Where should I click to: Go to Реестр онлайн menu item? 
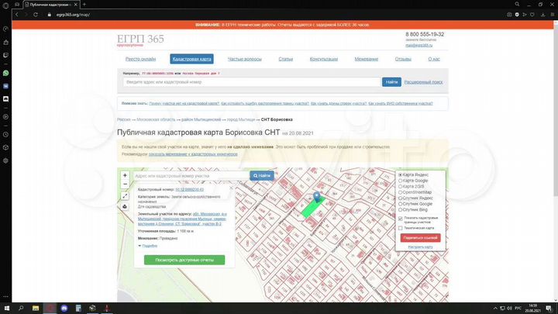pyautogui.click(x=140, y=59)
